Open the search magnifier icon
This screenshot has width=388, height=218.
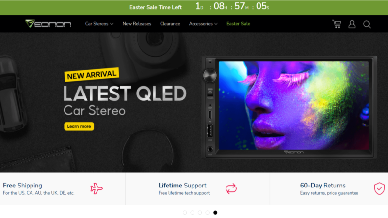(x=367, y=24)
